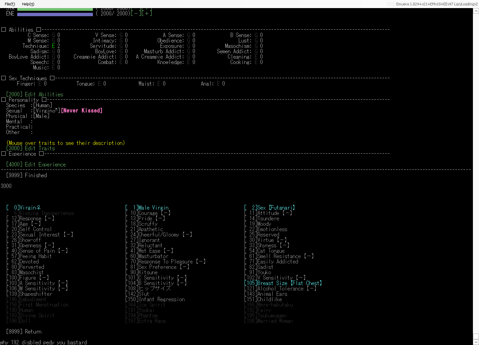Click the ENE plus [+] button
The image size is (479, 345).
tap(147, 13)
